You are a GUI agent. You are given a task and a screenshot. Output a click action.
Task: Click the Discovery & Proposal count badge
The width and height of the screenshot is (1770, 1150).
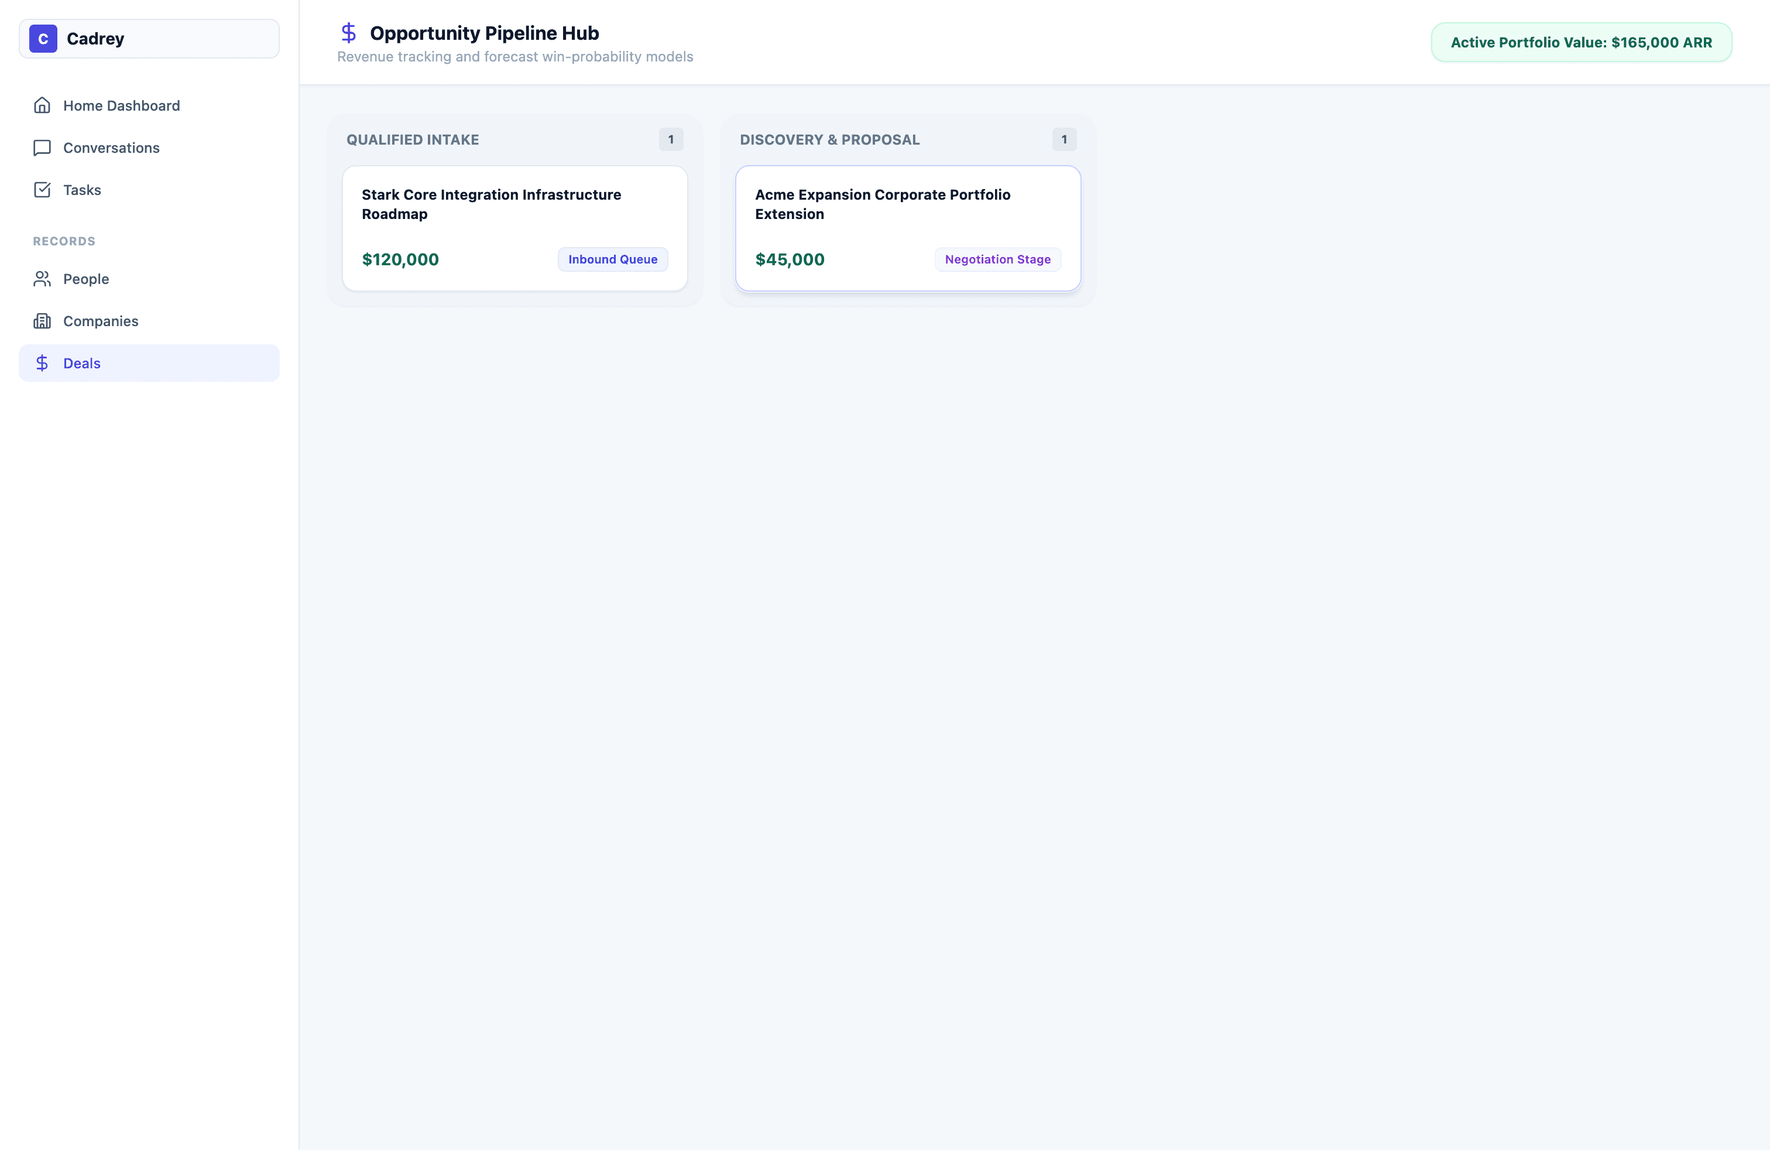(x=1064, y=139)
